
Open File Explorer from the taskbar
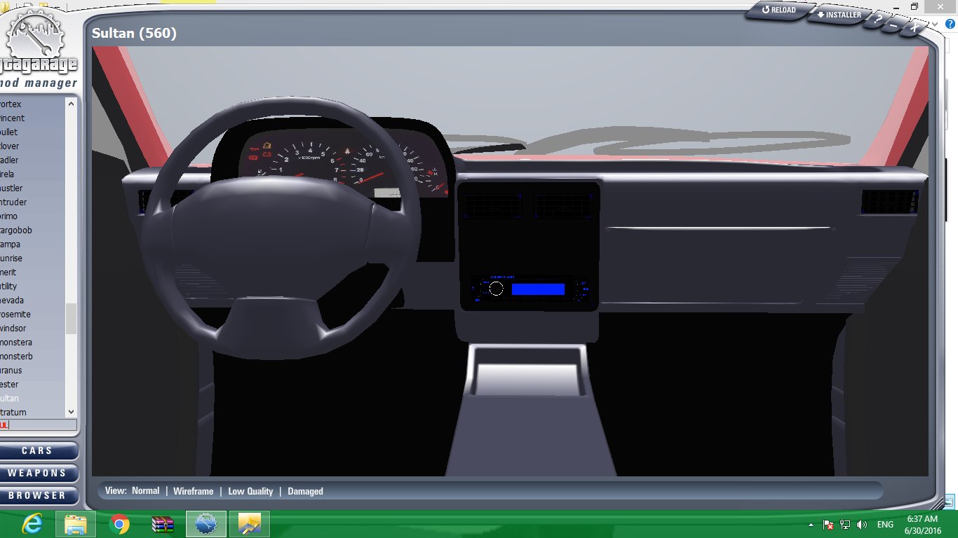pos(75,524)
